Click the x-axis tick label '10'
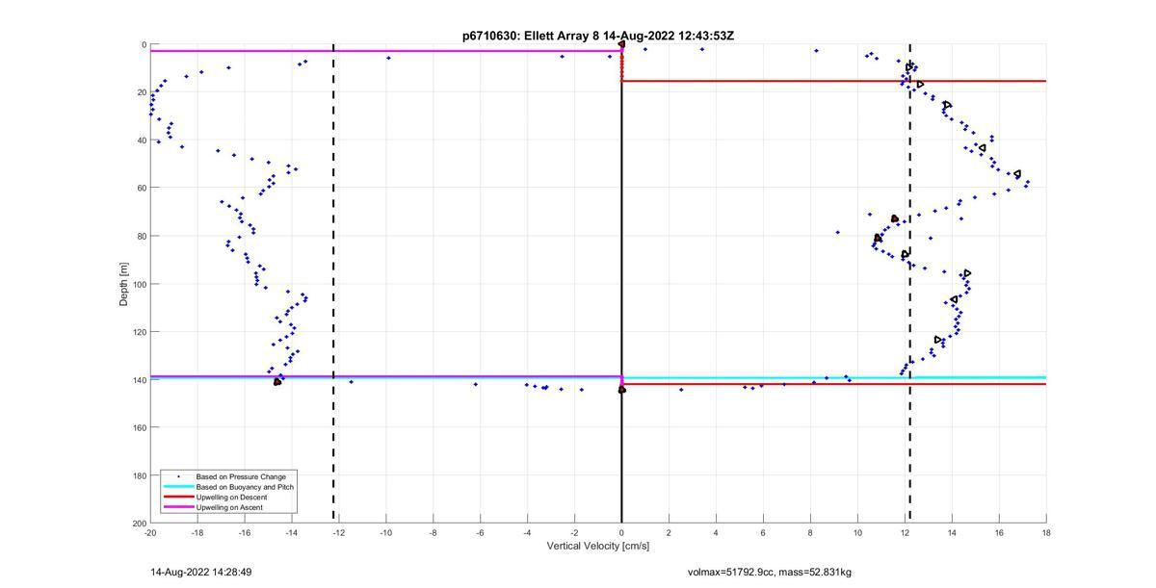This screenshot has height=588, width=1156. coord(857,532)
